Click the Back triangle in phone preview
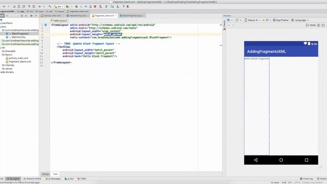The width and height of the screenshot is (327, 184). pyautogui.click(x=255, y=160)
